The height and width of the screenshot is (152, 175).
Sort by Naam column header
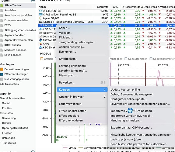[x=42, y=7]
